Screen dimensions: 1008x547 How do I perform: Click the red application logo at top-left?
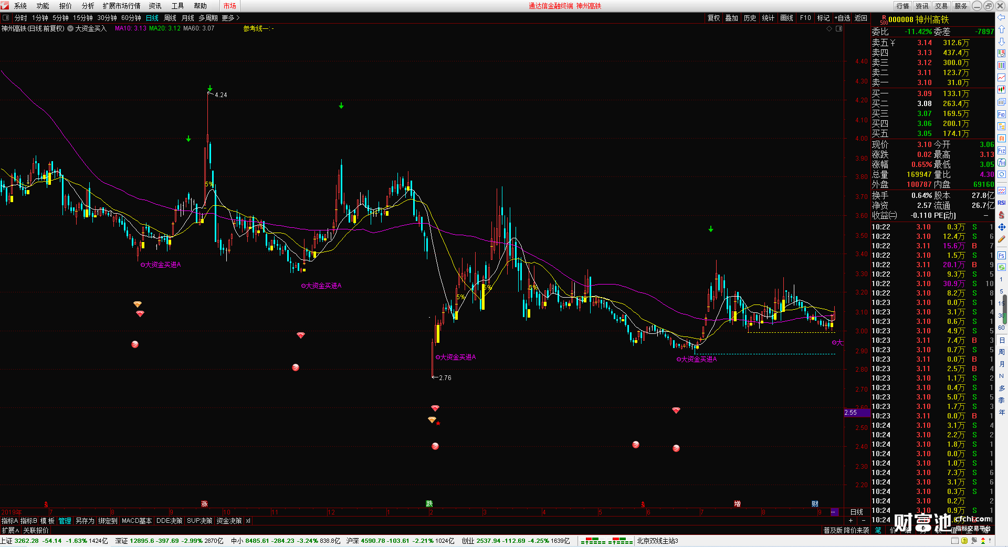pos(5,6)
